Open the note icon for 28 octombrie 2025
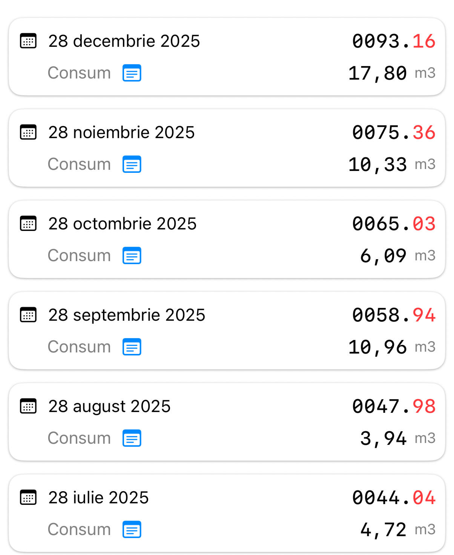 (x=132, y=256)
